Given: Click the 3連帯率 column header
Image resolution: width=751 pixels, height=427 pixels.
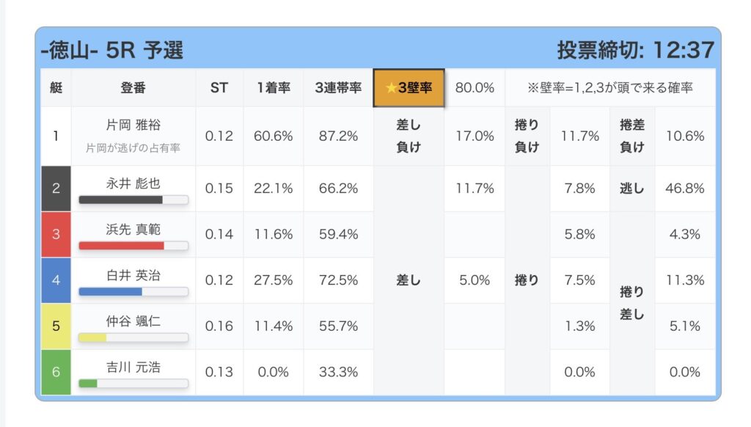Looking at the screenshot, I should [x=338, y=88].
